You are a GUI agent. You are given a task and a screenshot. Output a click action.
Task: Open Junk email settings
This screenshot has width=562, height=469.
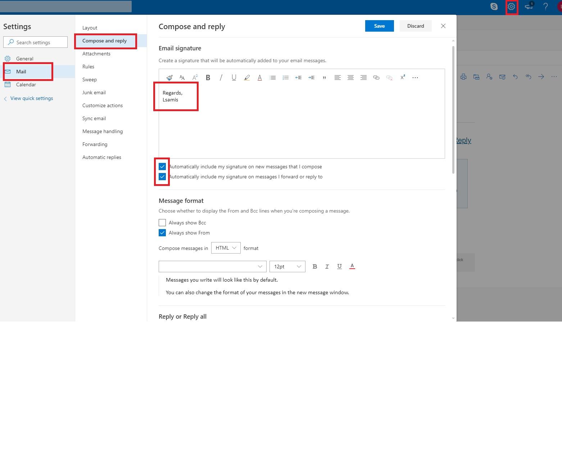[94, 92]
